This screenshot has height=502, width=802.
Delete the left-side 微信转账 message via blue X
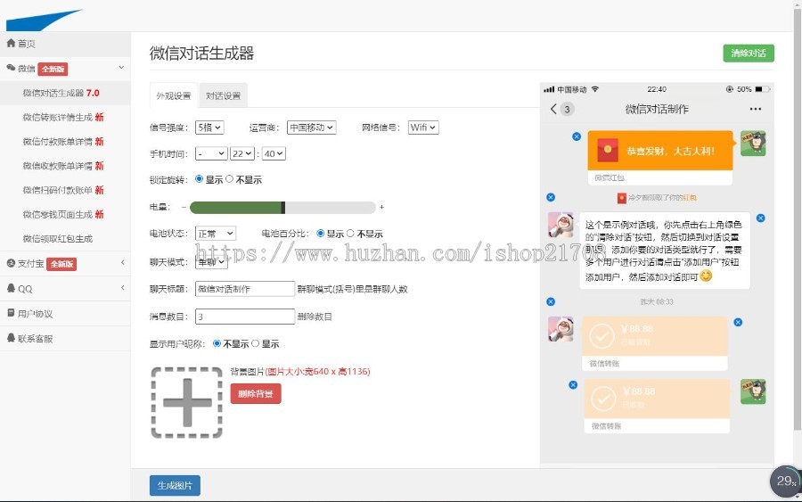coord(738,323)
